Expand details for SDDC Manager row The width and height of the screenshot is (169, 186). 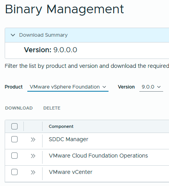(33, 140)
